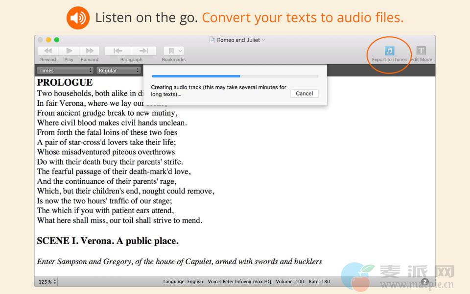Open the Bookmarks dropdown
This screenshot has width=470, height=294.
(x=174, y=51)
